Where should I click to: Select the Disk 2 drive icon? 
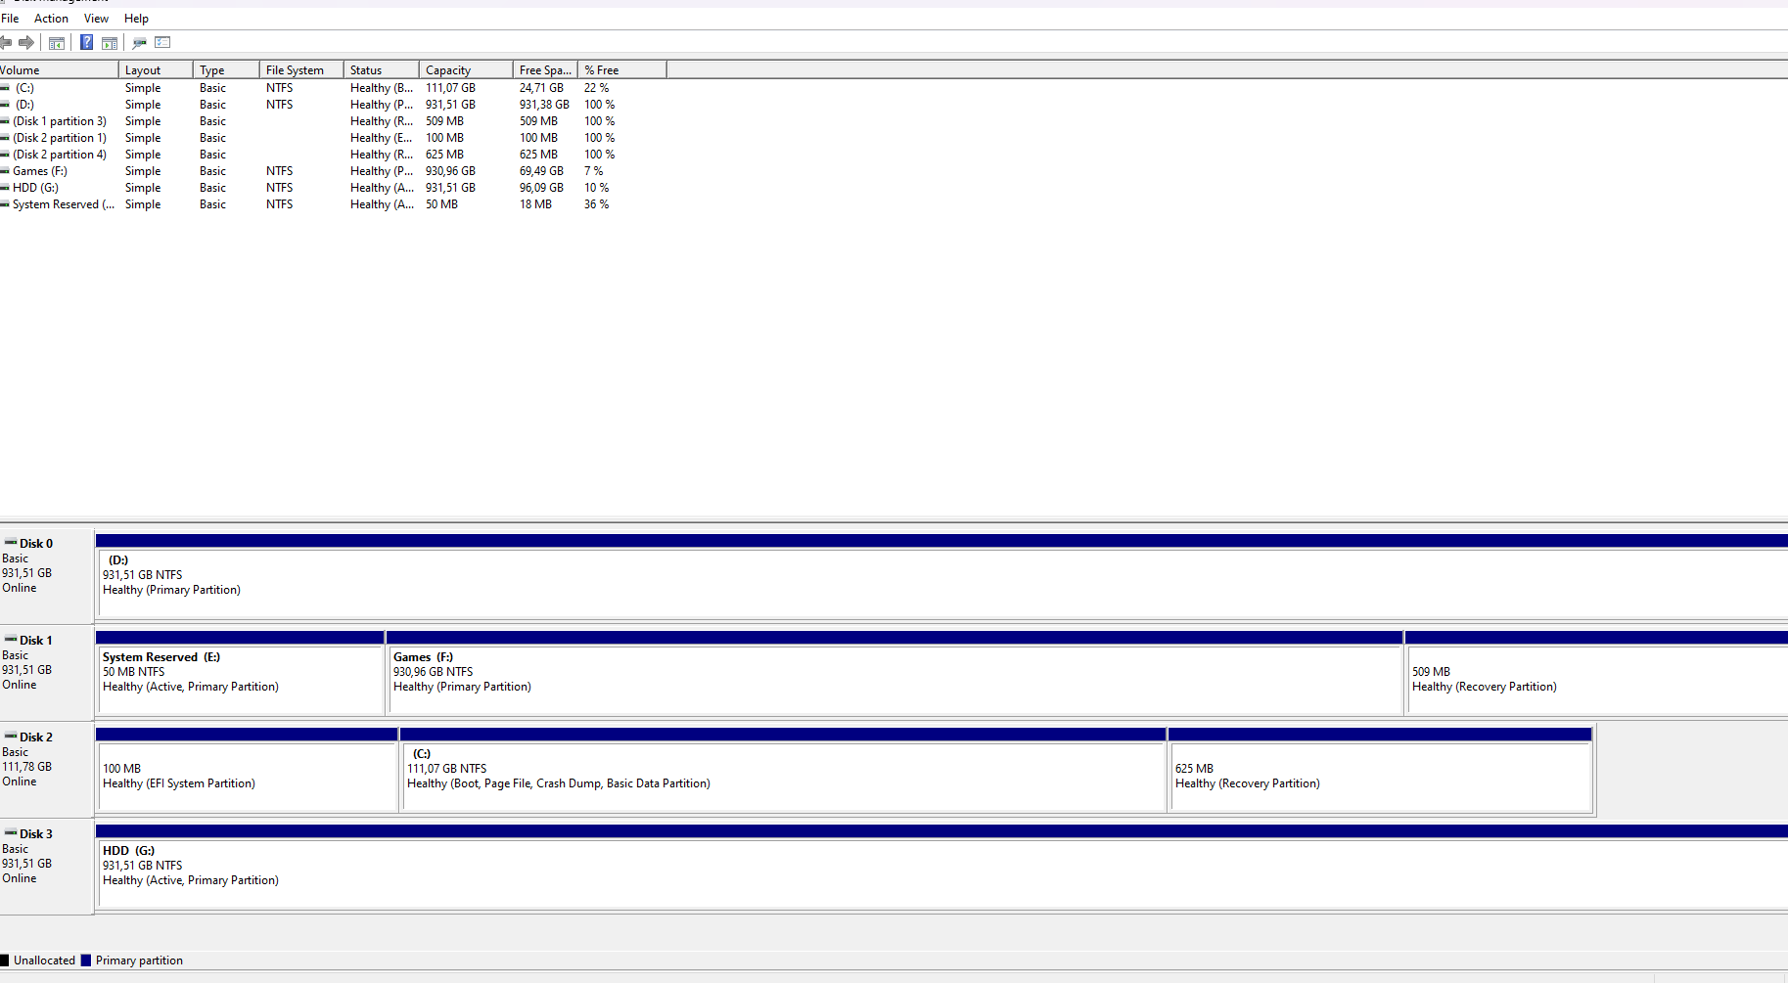(x=11, y=736)
